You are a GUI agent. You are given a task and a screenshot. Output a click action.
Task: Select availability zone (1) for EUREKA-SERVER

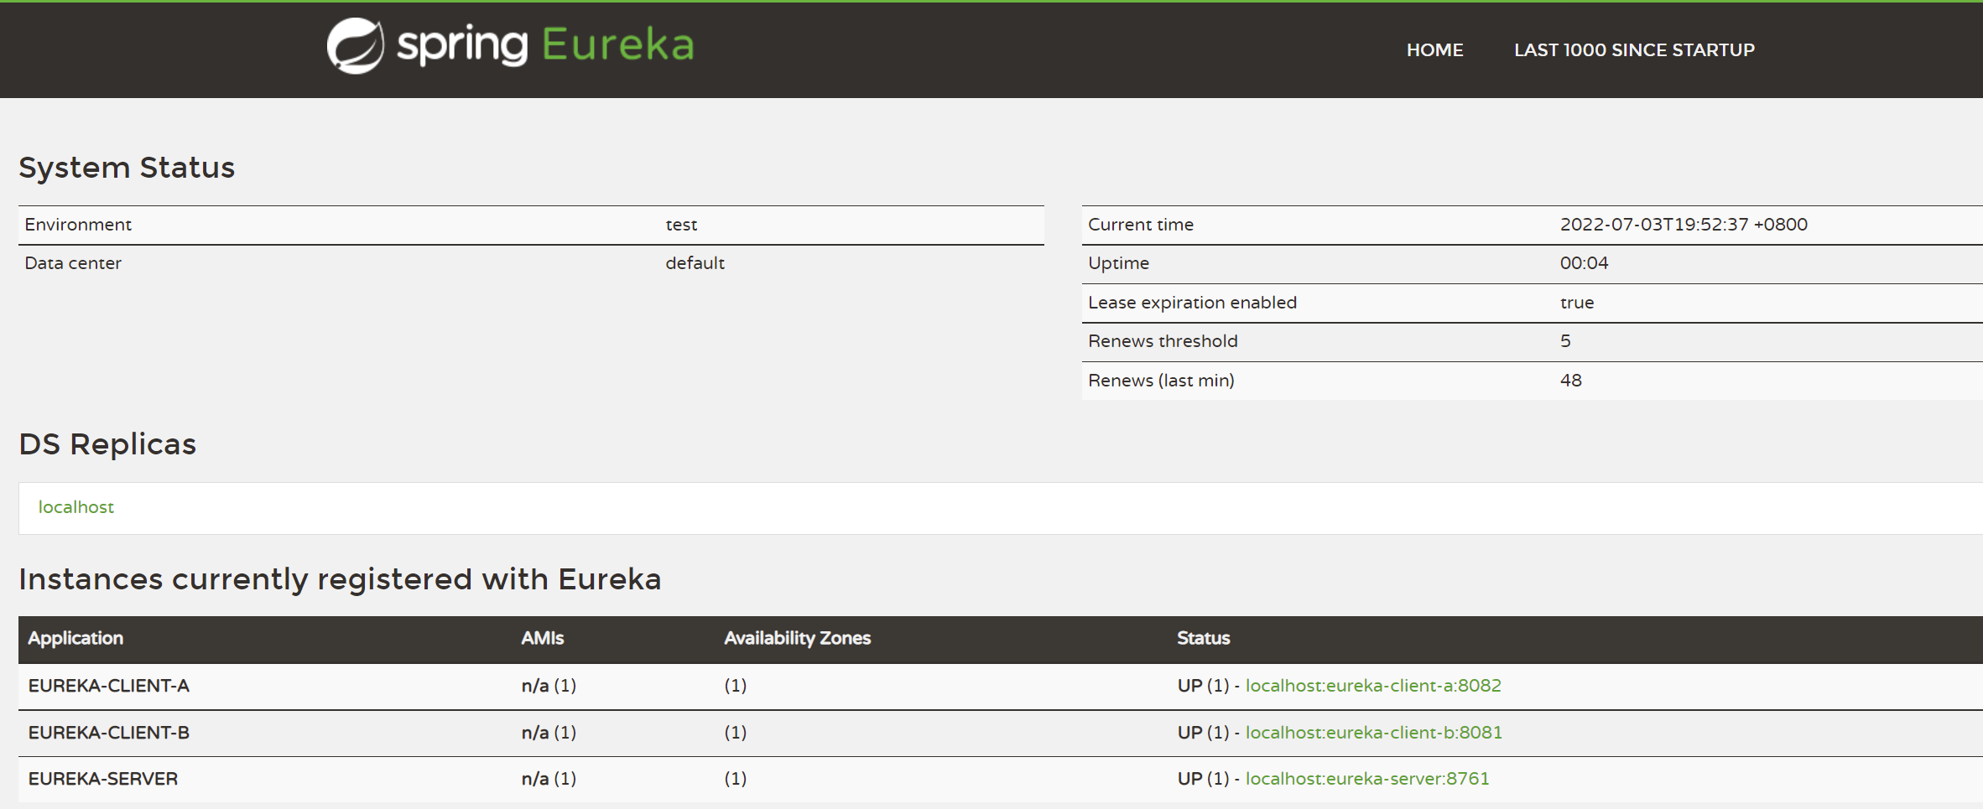(x=736, y=779)
